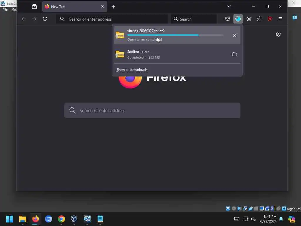Click the VirtualBox recording status icon
Viewport: 301px width, 226px height.
click(267, 209)
